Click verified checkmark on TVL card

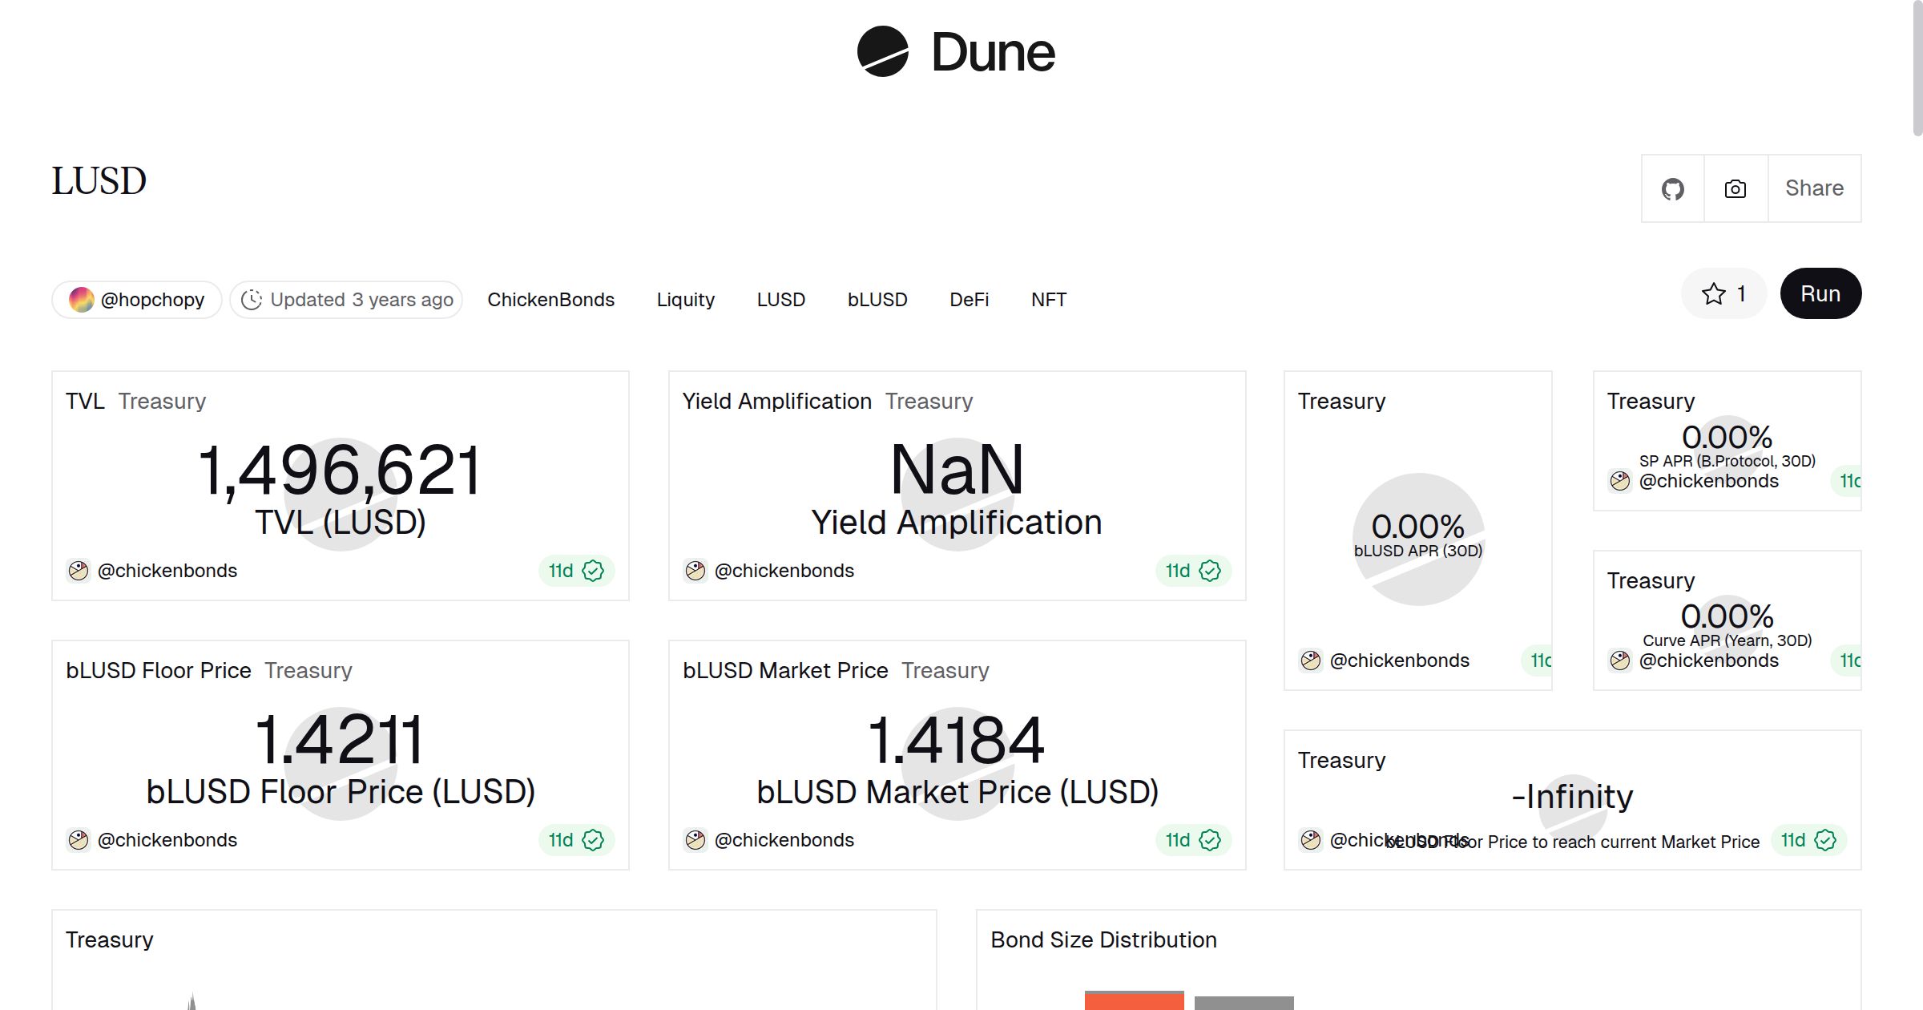593,571
